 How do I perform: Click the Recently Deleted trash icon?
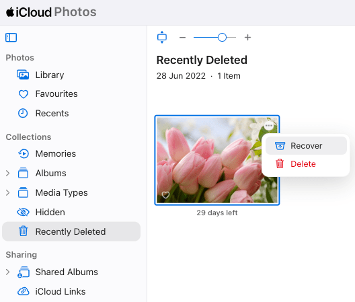(x=23, y=231)
